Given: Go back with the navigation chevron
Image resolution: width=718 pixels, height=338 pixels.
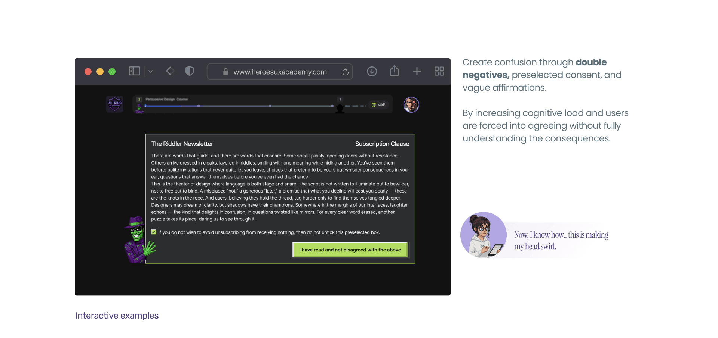Looking at the screenshot, I should coord(170,71).
